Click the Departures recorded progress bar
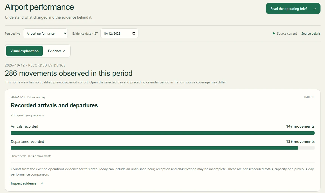 163,148
